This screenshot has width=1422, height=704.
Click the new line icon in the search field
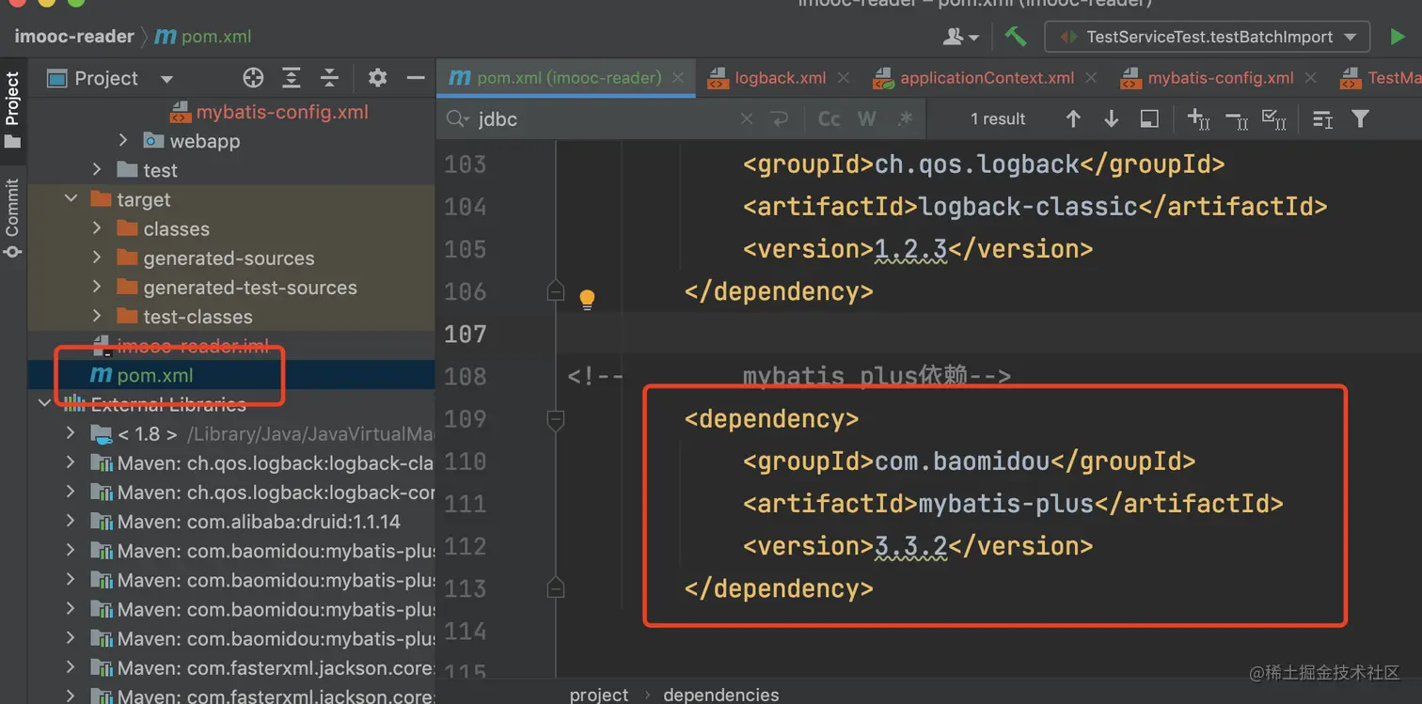pyautogui.click(x=779, y=119)
